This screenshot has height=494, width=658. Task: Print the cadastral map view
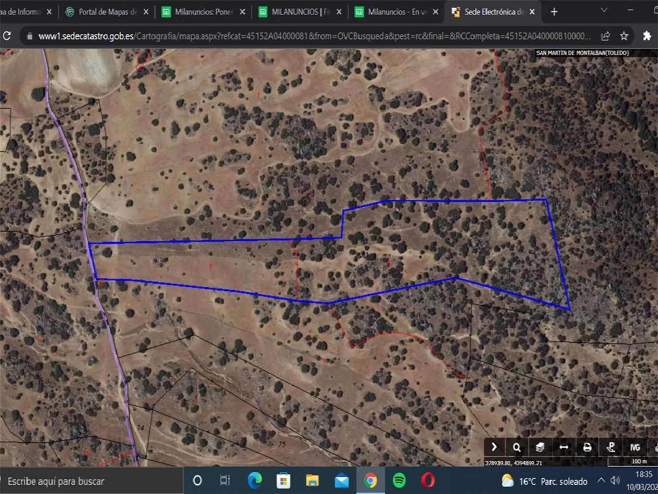coord(587,447)
